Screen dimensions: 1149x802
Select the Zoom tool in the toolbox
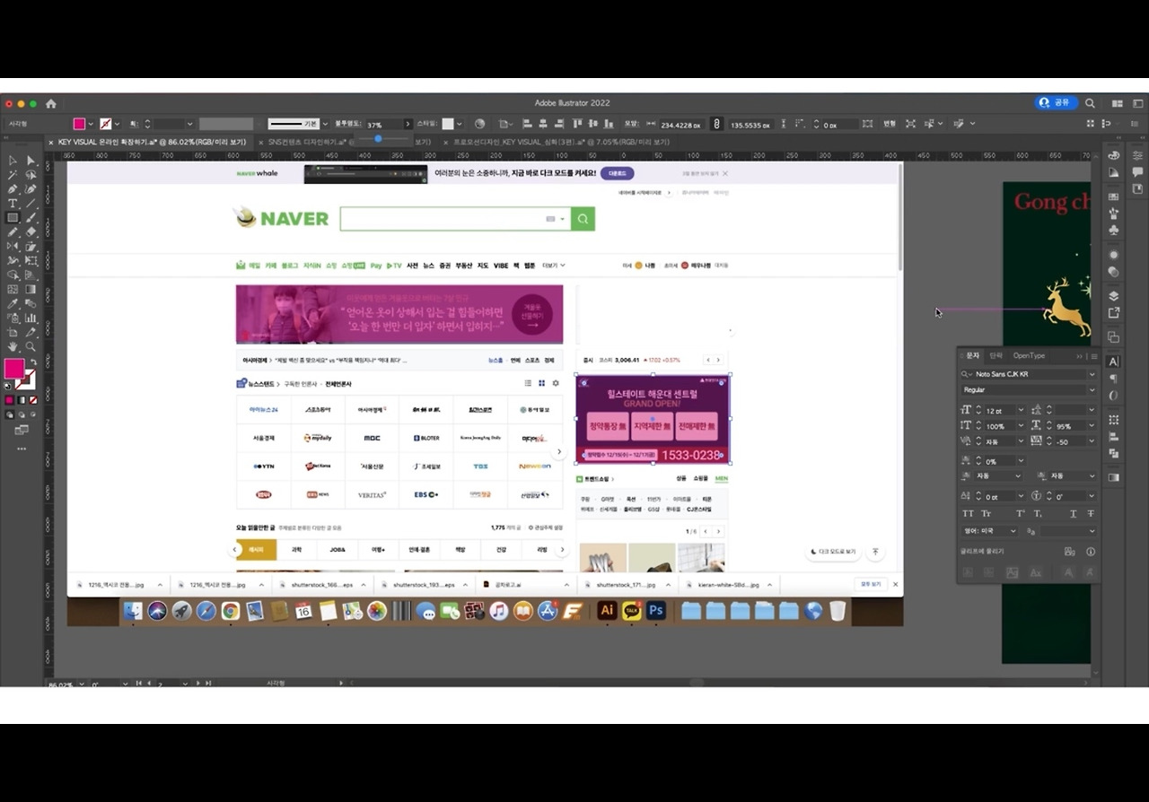[31, 346]
